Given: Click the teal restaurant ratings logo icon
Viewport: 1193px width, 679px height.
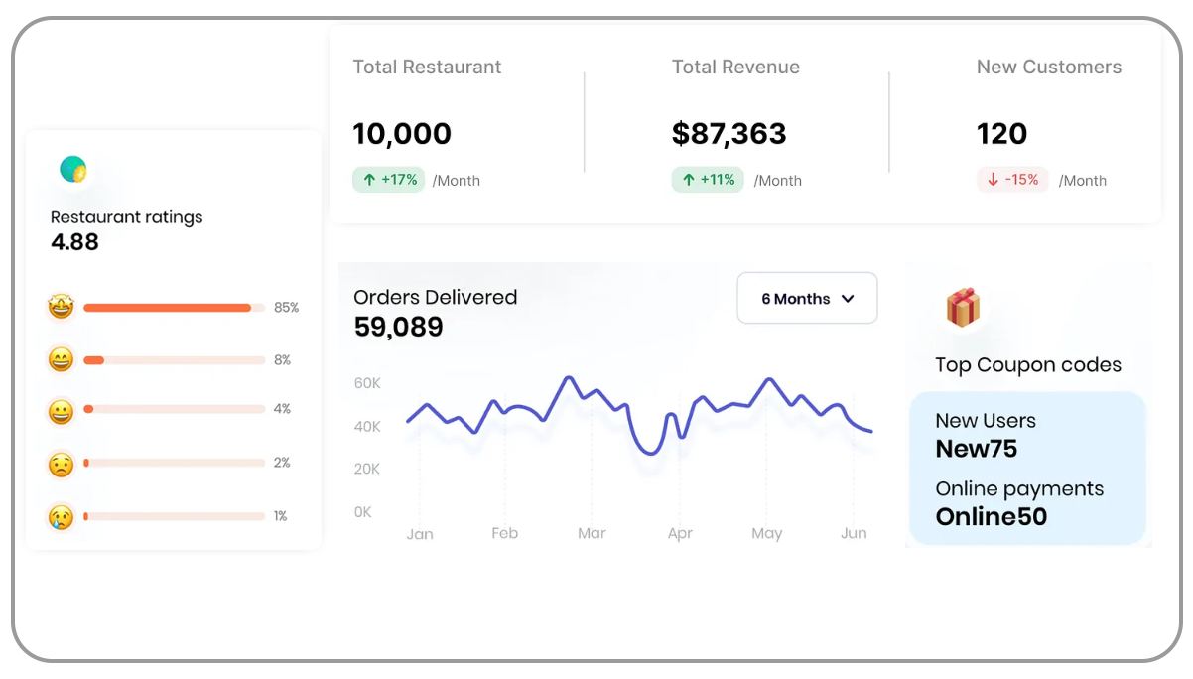Looking at the screenshot, I should [73, 170].
